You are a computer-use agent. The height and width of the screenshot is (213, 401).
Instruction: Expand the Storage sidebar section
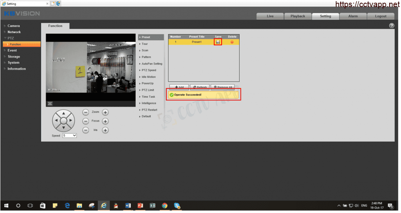click(14, 57)
